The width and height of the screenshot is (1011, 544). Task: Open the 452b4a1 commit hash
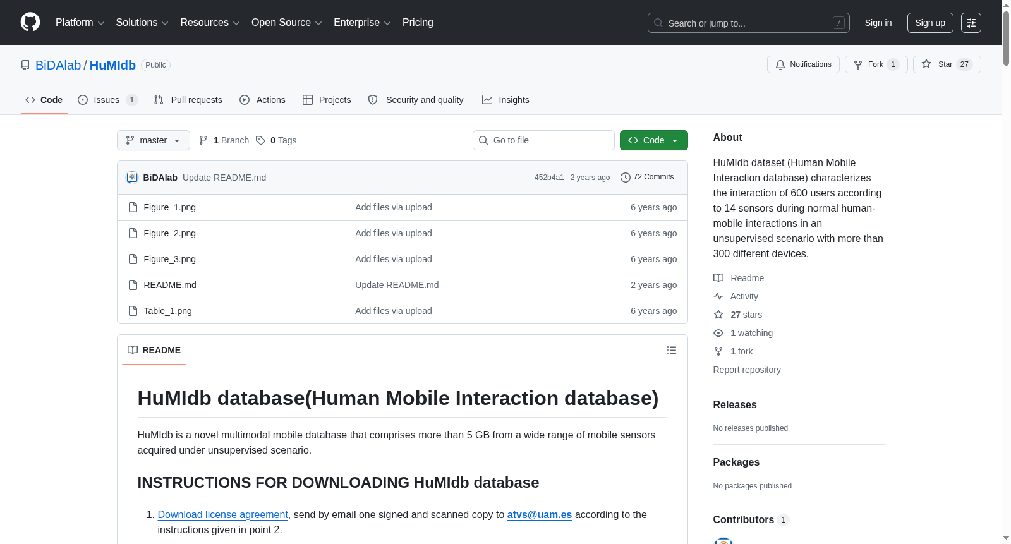(x=549, y=178)
